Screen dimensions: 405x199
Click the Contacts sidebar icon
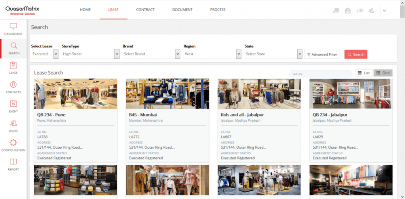[x=13, y=85]
